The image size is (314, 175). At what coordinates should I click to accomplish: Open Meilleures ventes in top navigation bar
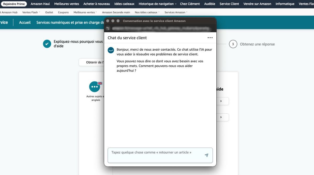[67, 4]
